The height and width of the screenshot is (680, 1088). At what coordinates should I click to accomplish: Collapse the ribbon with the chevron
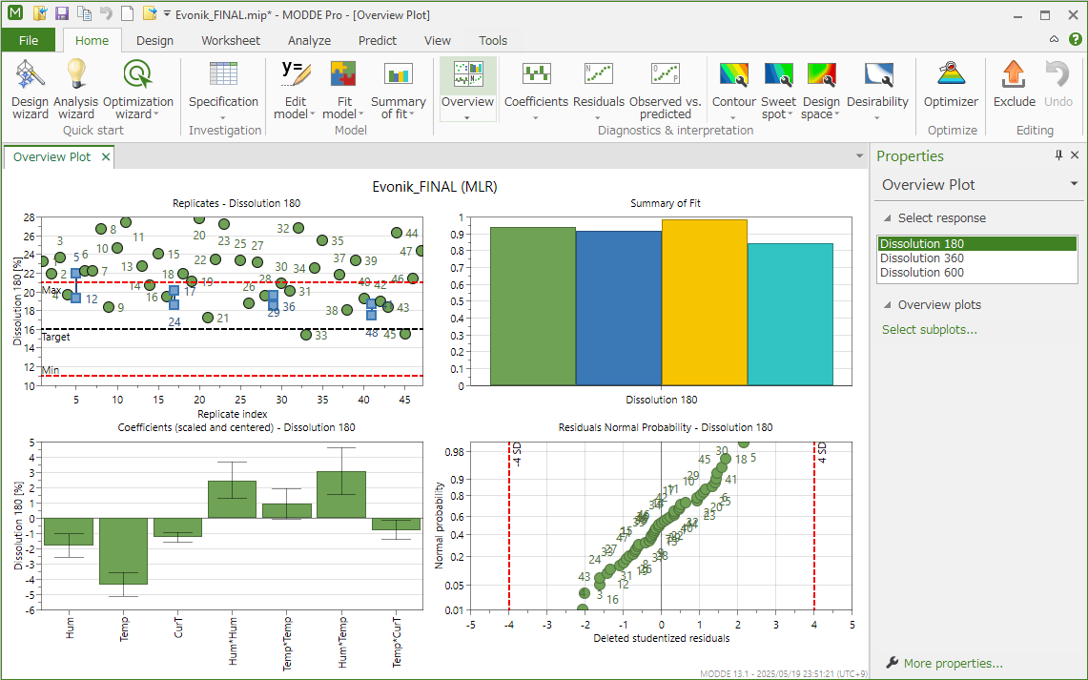click(x=1054, y=39)
